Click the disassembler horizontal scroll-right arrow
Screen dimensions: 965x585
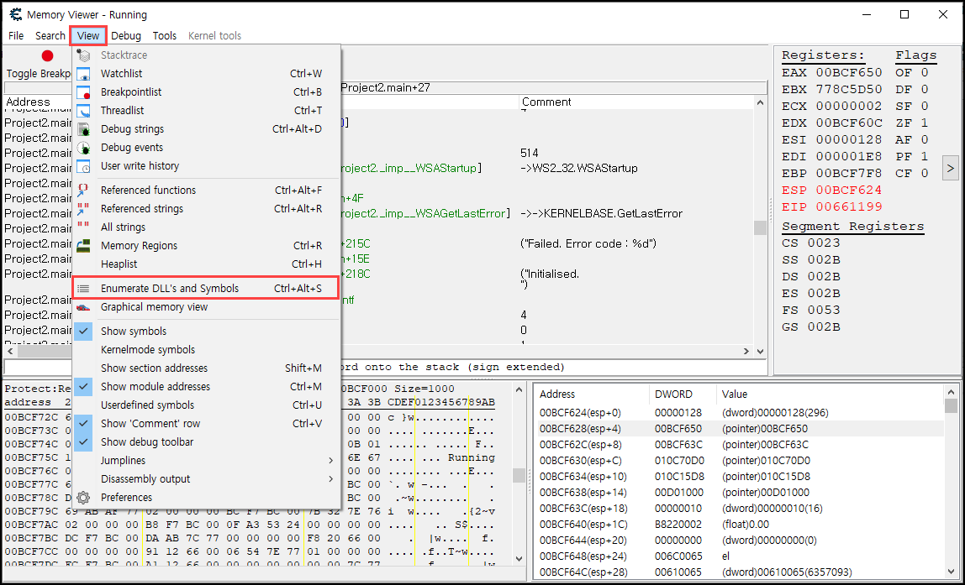click(746, 352)
